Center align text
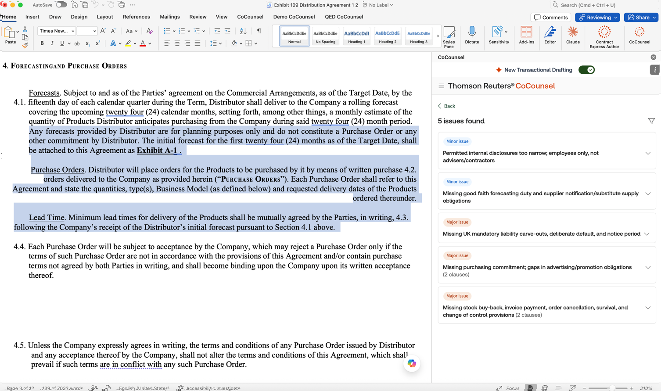The image size is (661, 391). 177,43
